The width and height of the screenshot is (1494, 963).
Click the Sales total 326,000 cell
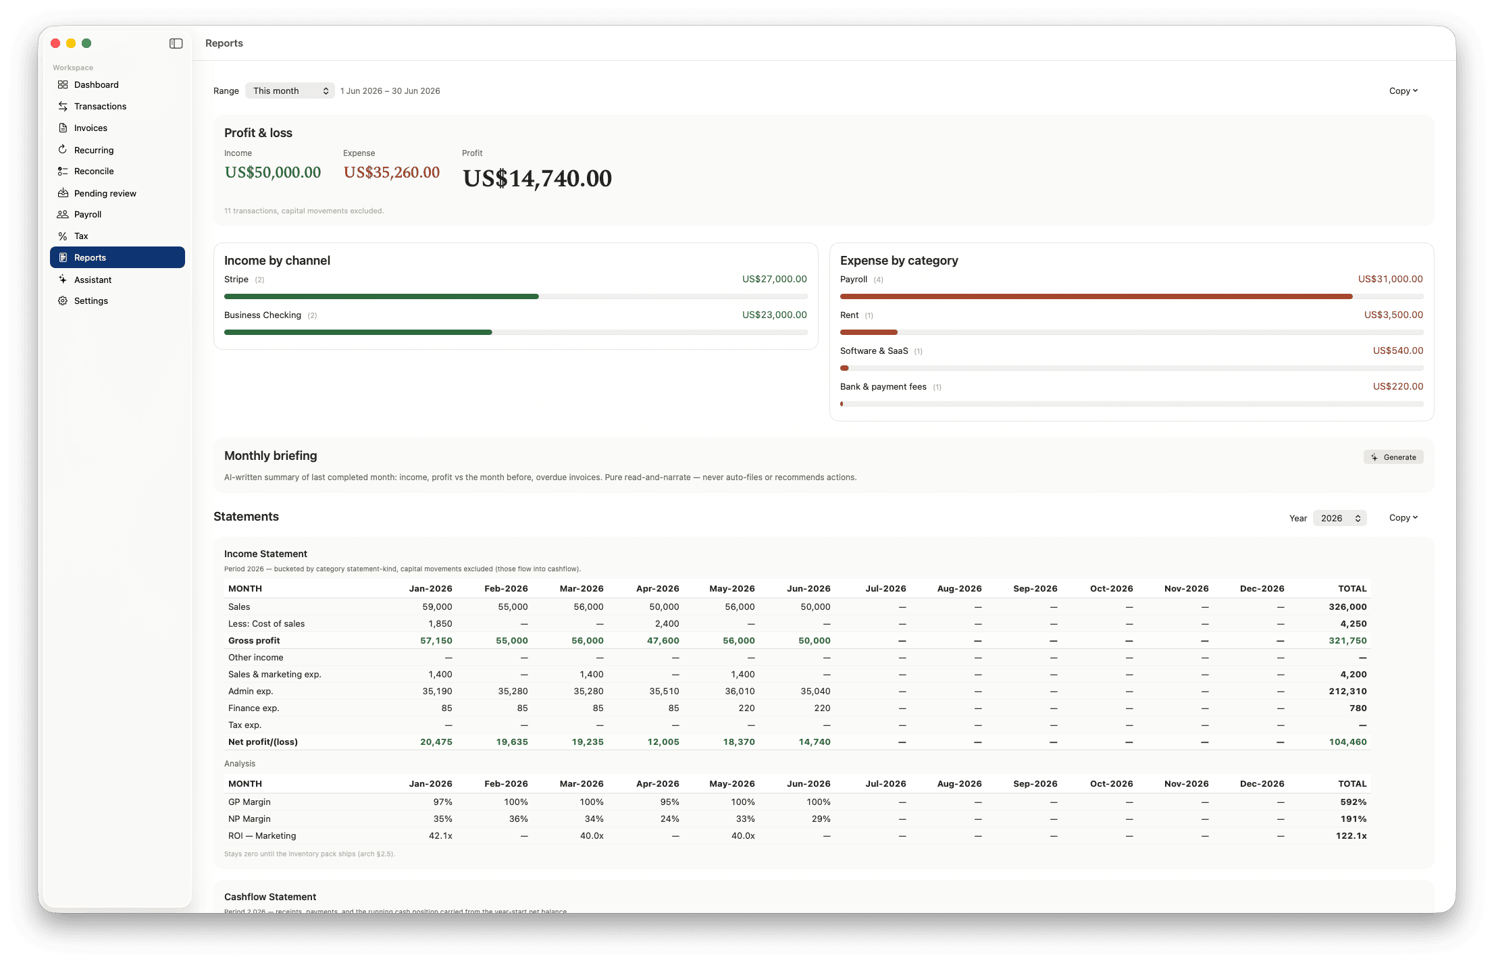[x=1347, y=606]
